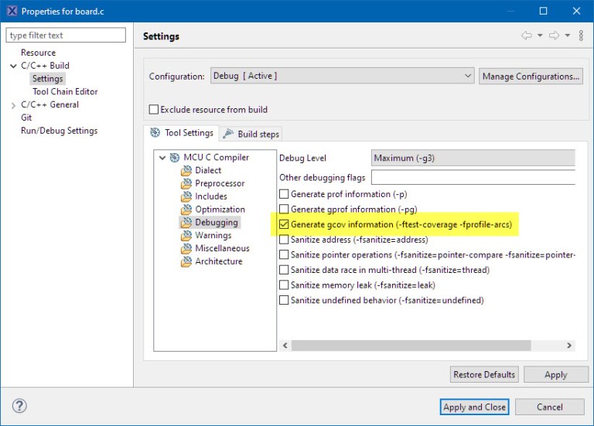Click the Architecture folder icon

pyautogui.click(x=186, y=261)
